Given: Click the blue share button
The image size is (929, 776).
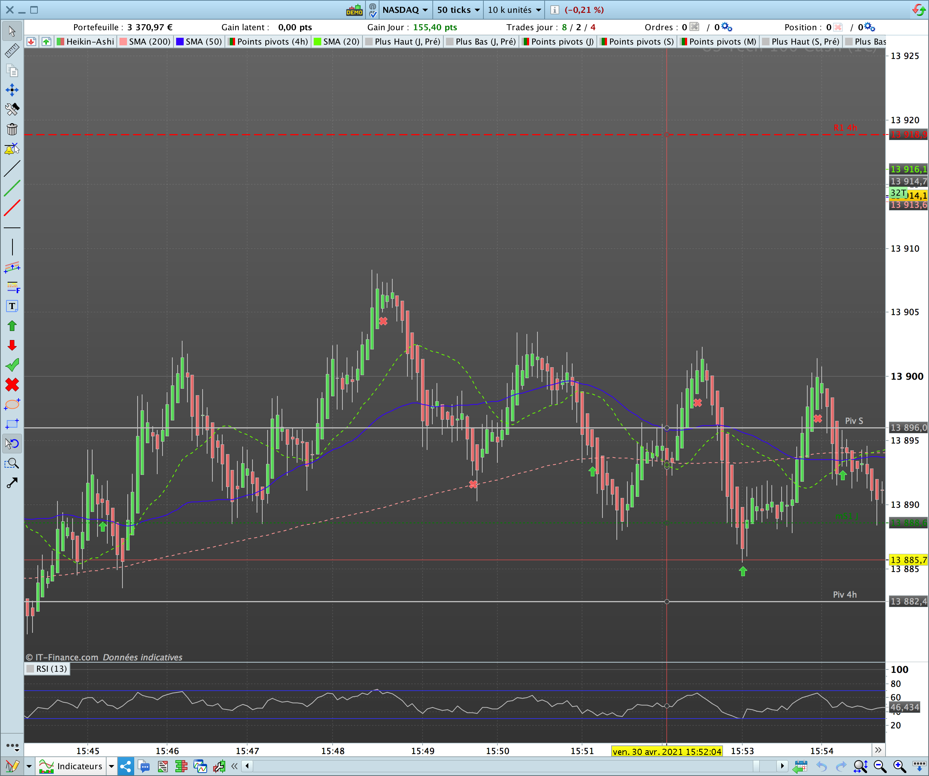Looking at the screenshot, I should point(125,766).
